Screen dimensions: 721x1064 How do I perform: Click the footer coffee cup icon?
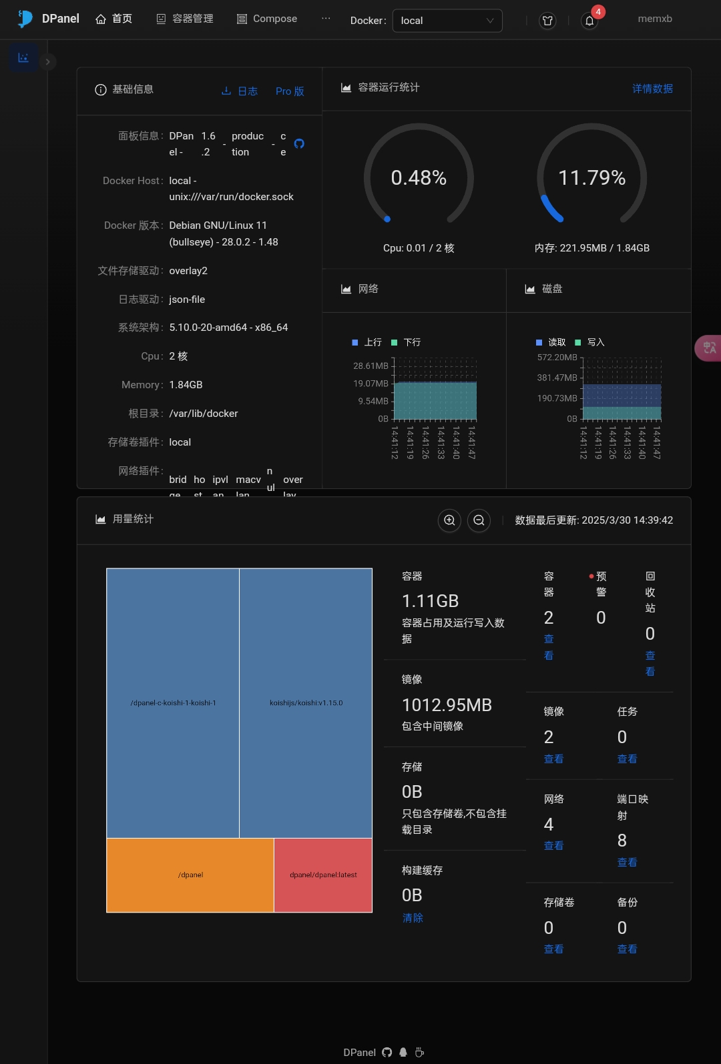coord(419,1053)
